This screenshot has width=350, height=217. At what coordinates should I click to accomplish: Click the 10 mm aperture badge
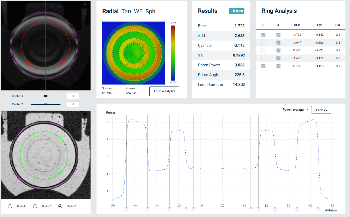pyautogui.click(x=237, y=11)
